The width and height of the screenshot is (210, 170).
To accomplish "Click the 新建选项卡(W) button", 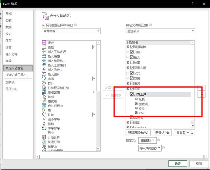I will [x=138, y=133].
